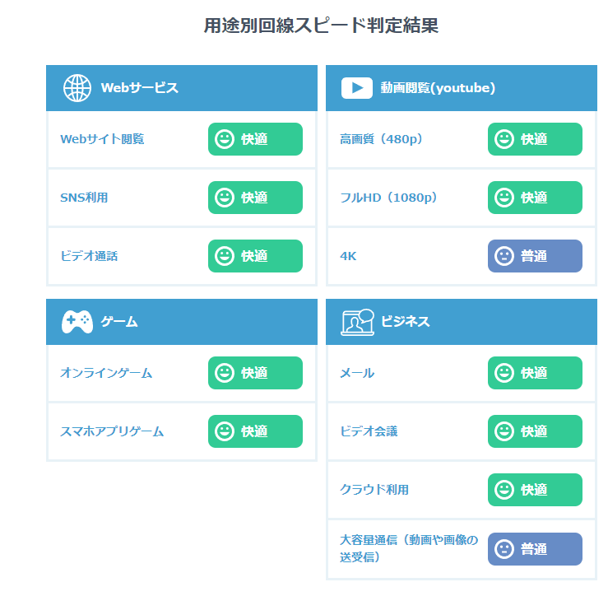Screen dimensions: 608x596
Task: Click the globe icon in Webサービス header
Action: point(77,88)
